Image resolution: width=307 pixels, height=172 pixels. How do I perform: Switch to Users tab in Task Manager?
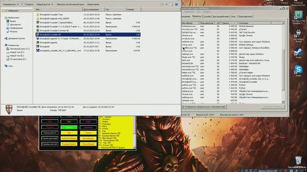pos(245,17)
